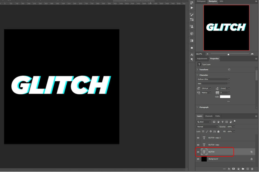Screen dimensions: 259x172
Task: Collapse the Character section in Properties
Action: (197, 75)
